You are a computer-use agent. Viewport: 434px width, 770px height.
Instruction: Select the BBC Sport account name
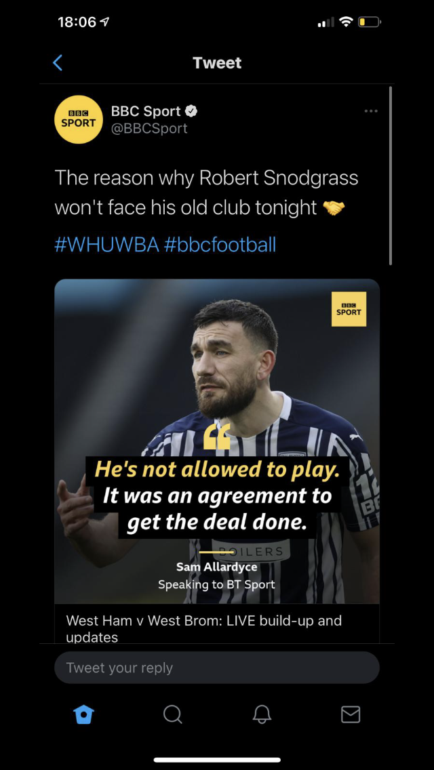[x=146, y=111]
